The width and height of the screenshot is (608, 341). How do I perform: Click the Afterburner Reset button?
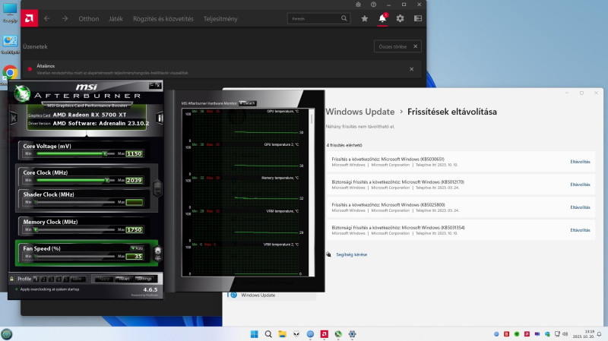(x=124, y=279)
